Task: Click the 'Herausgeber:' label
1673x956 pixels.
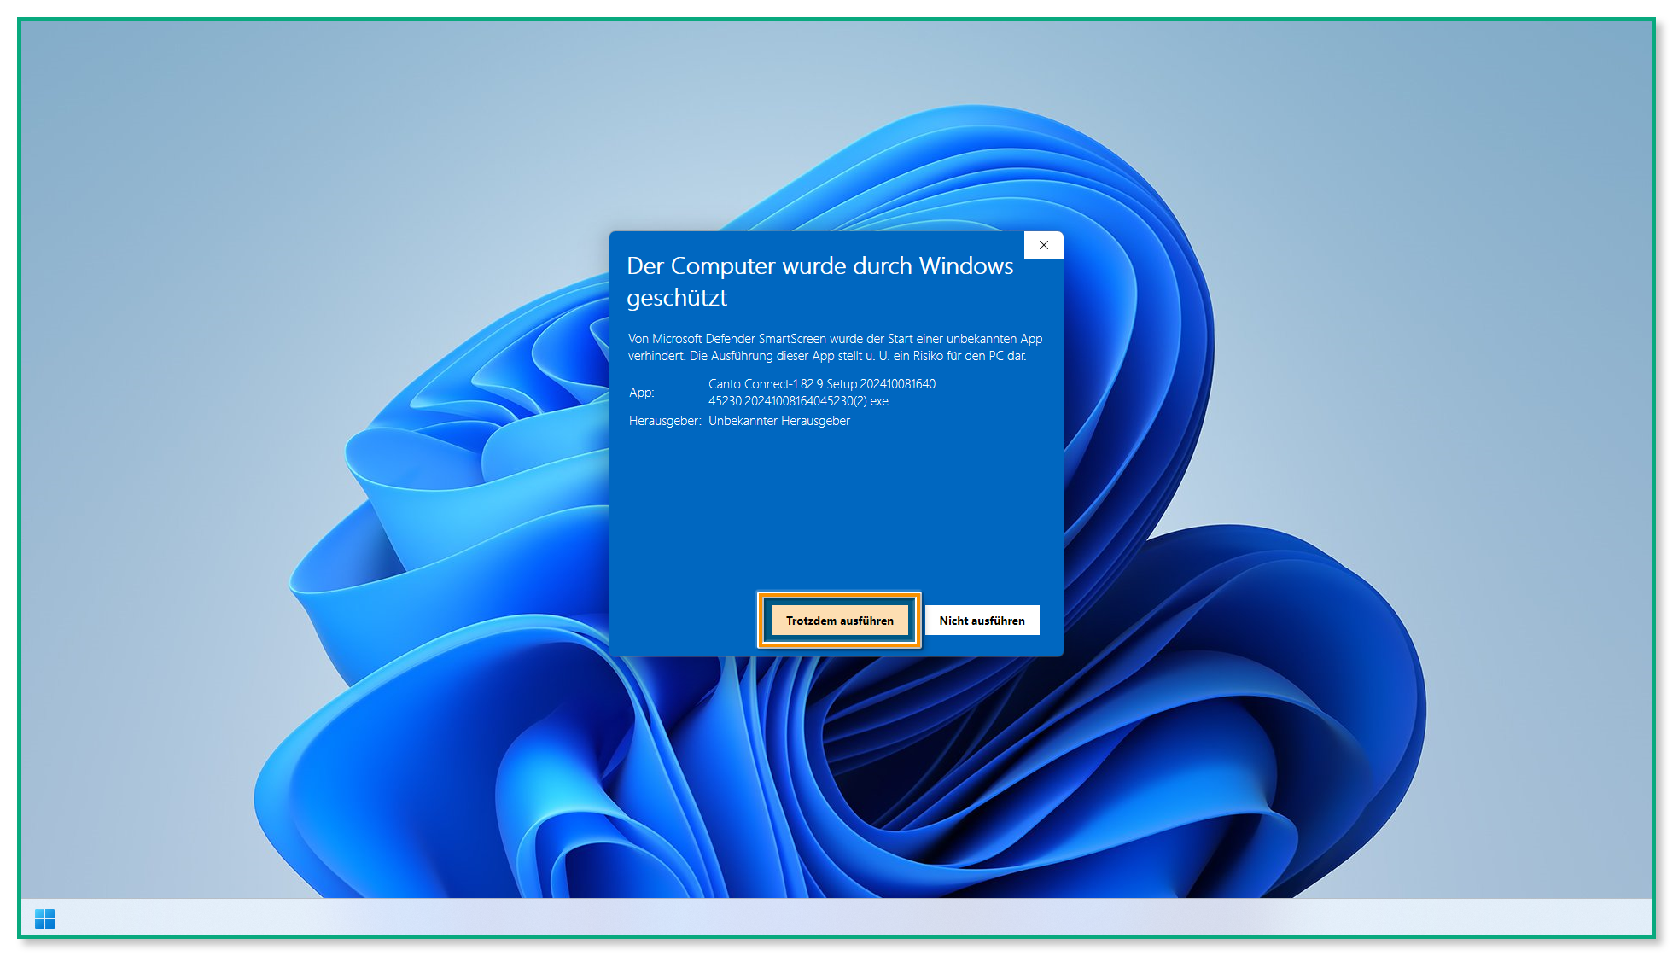Action: pos(665,421)
